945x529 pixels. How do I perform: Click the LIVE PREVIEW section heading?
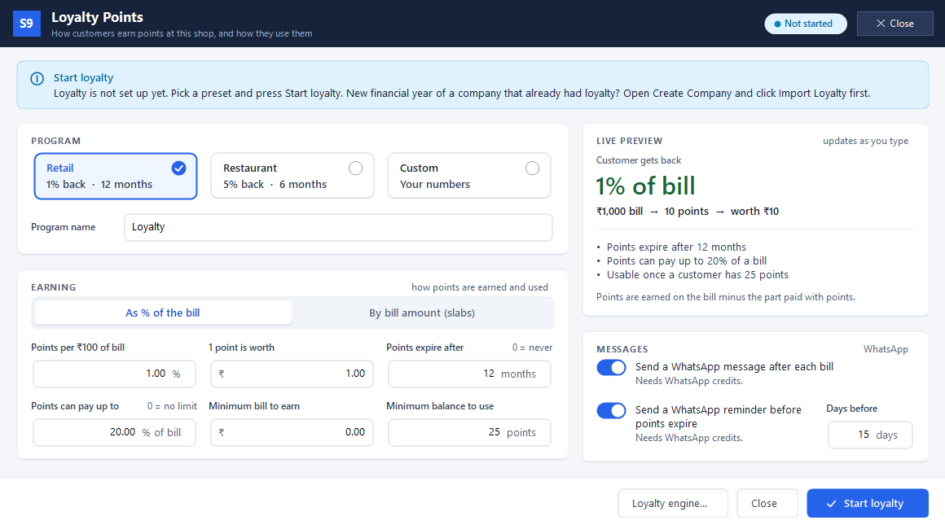pyautogui.click(x=629, y=141)
